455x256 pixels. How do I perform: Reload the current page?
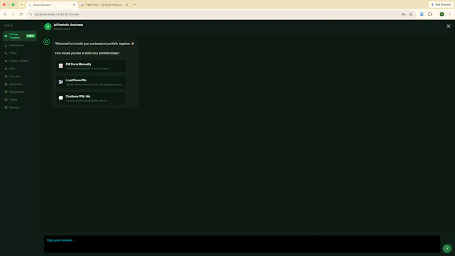[x=21, y=14]
